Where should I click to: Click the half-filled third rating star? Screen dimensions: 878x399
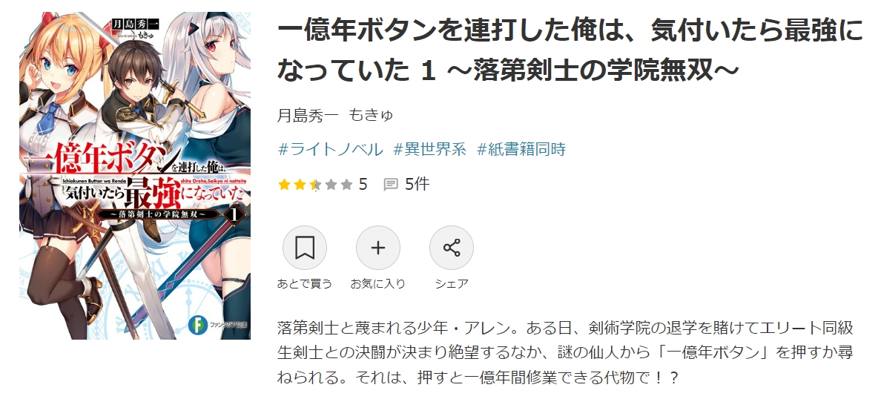pos(315,185)
